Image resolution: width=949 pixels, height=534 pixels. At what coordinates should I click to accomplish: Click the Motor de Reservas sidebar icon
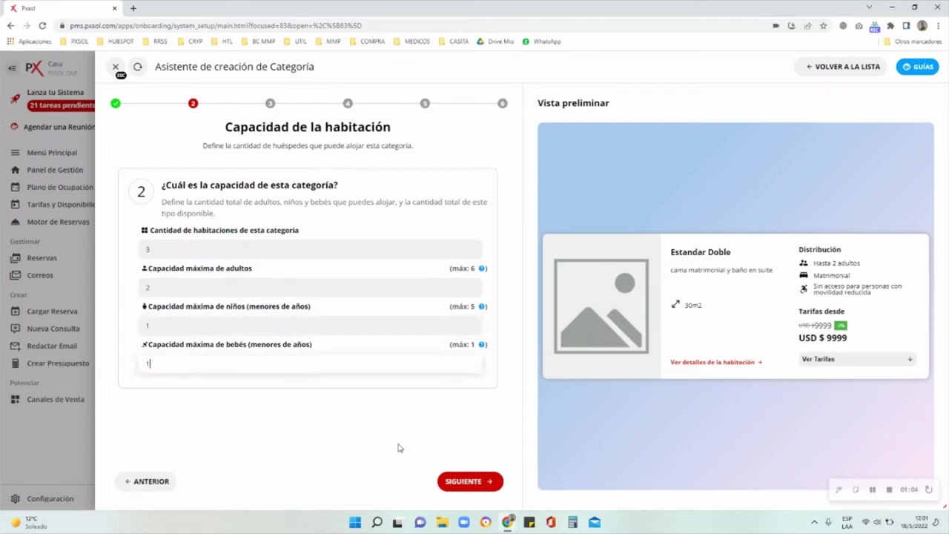[x=14, y=222]
